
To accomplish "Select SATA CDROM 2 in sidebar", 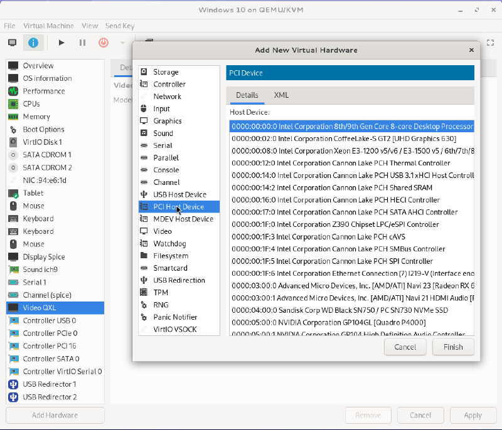I will [x=55, y=167].
